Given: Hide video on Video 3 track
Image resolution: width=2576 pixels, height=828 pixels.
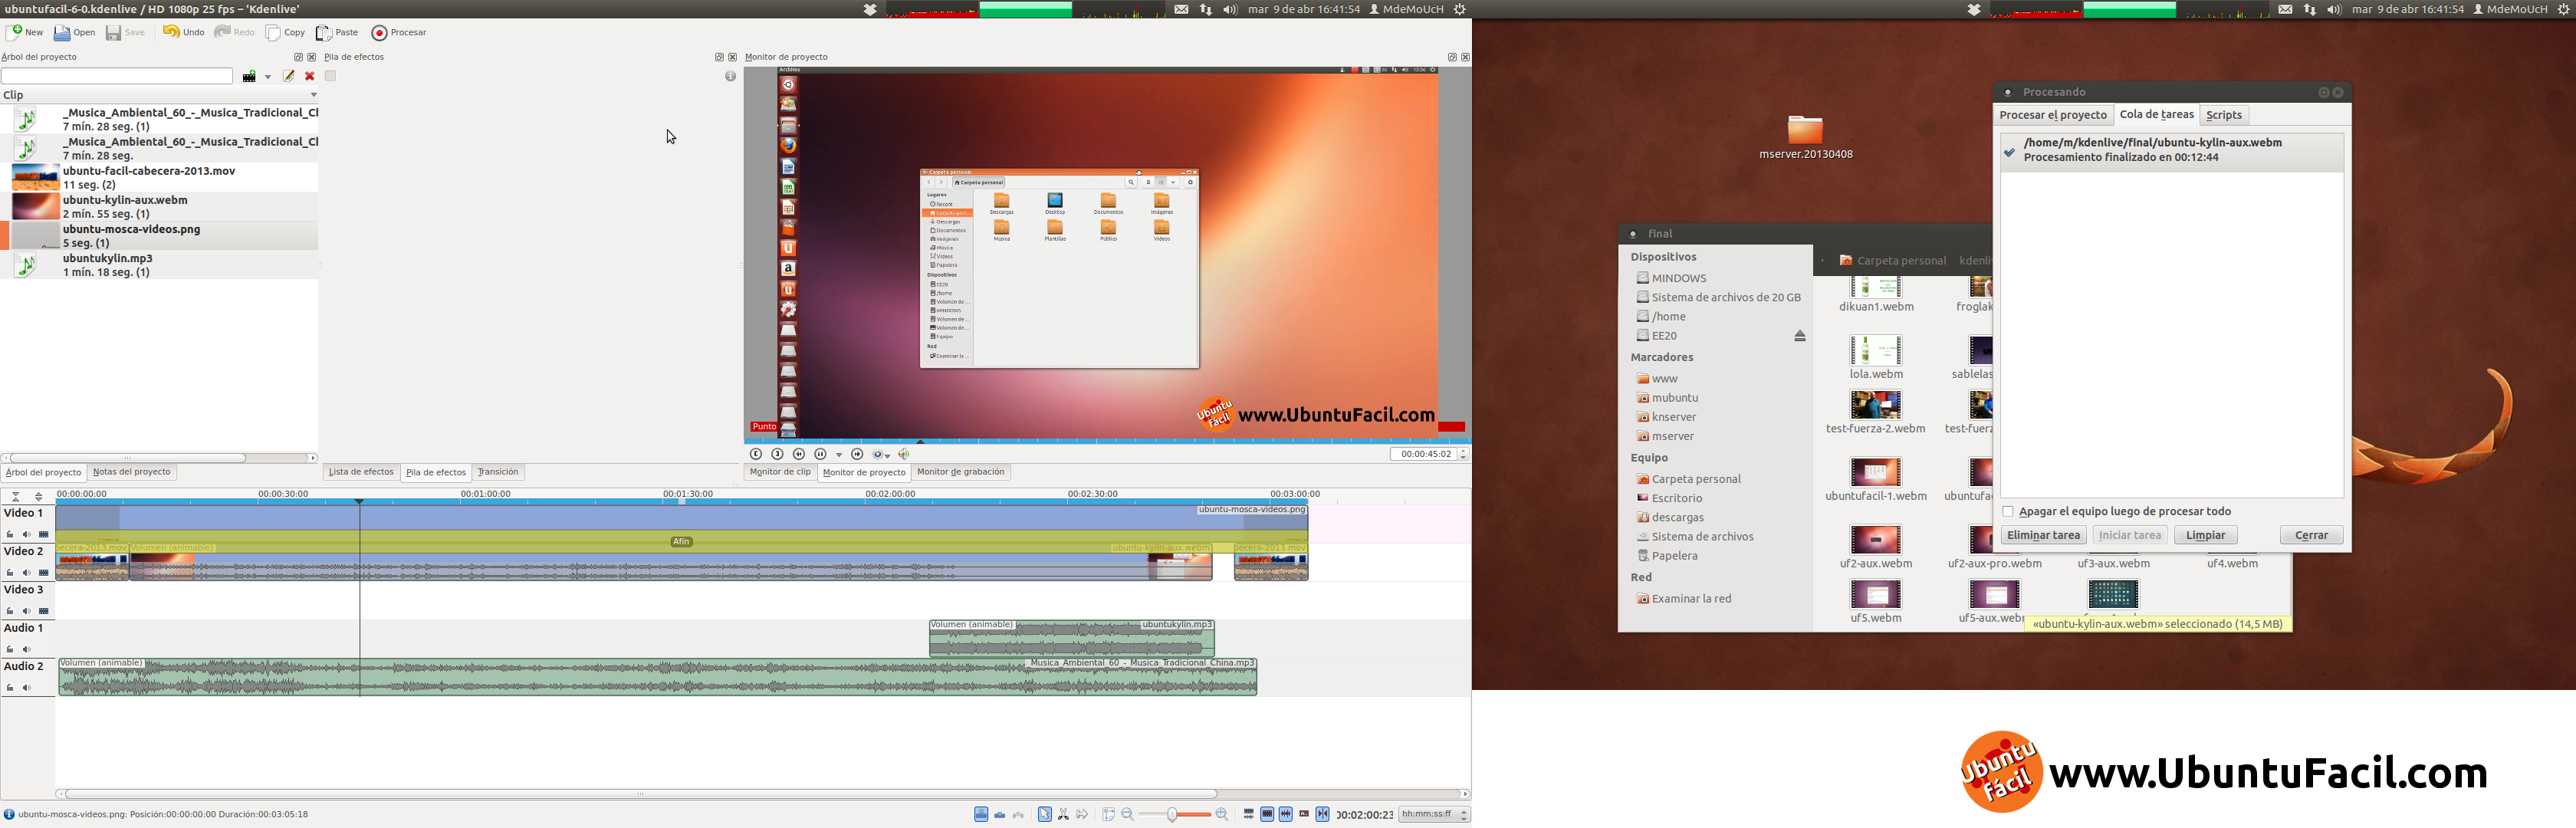Looking at the screenshot, I should (43, 611).
